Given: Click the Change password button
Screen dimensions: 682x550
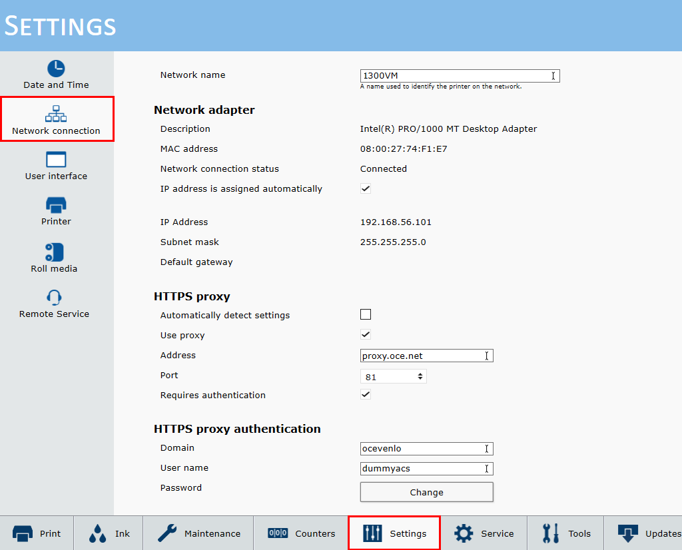Looking at the screenshot, I should 426,492.
